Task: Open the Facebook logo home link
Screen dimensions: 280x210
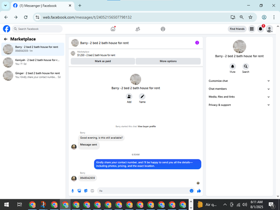Action: tap(7, 29)
